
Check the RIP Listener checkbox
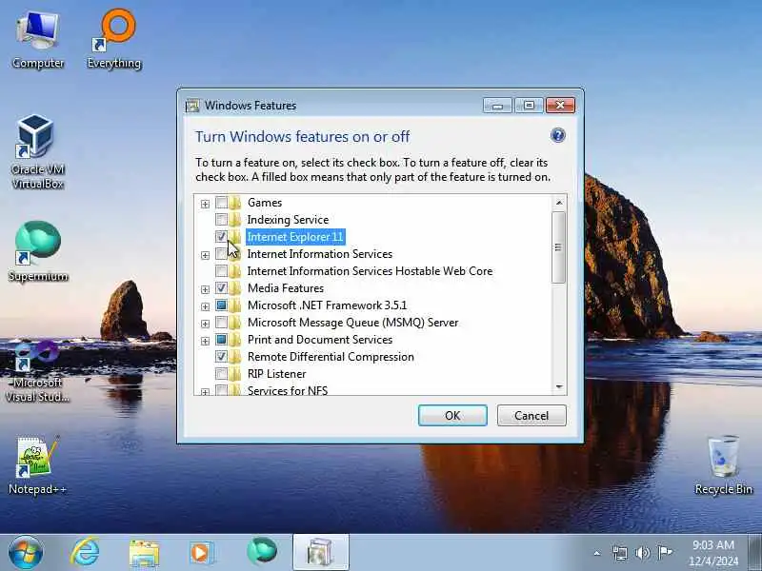pos(221,373)
